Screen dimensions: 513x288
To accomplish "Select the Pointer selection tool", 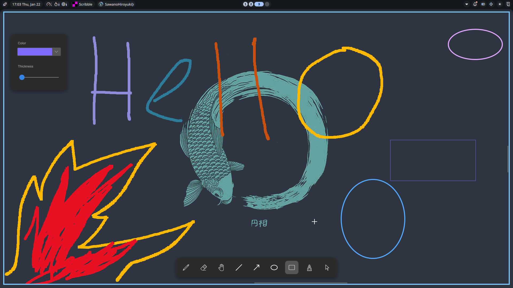I will pyautogui.click(x=327, y=267).
